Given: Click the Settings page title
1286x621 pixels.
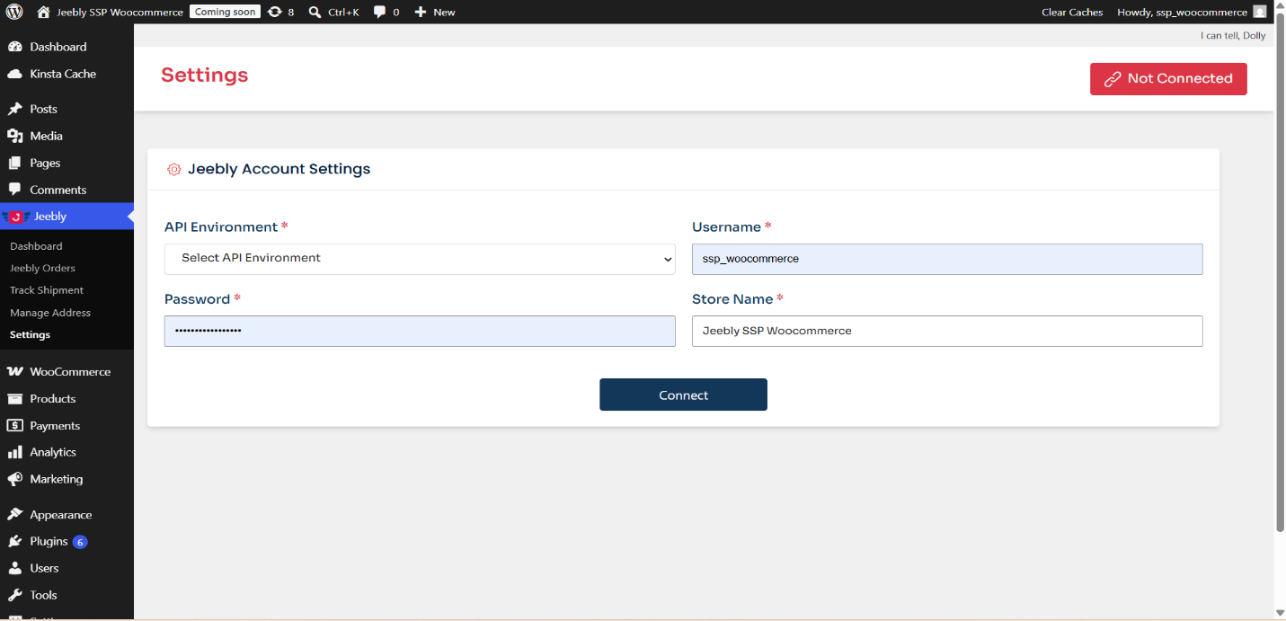Looking at the screenshot, I should [x=204, y=75].
